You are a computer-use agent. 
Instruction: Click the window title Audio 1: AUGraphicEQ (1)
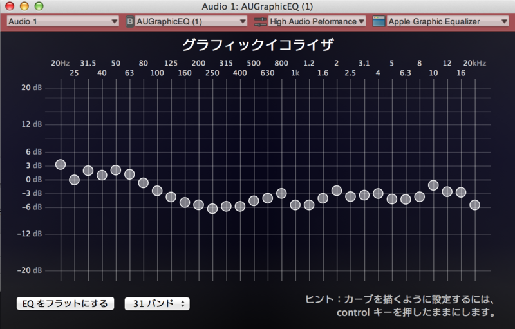[x=257, y=6]
